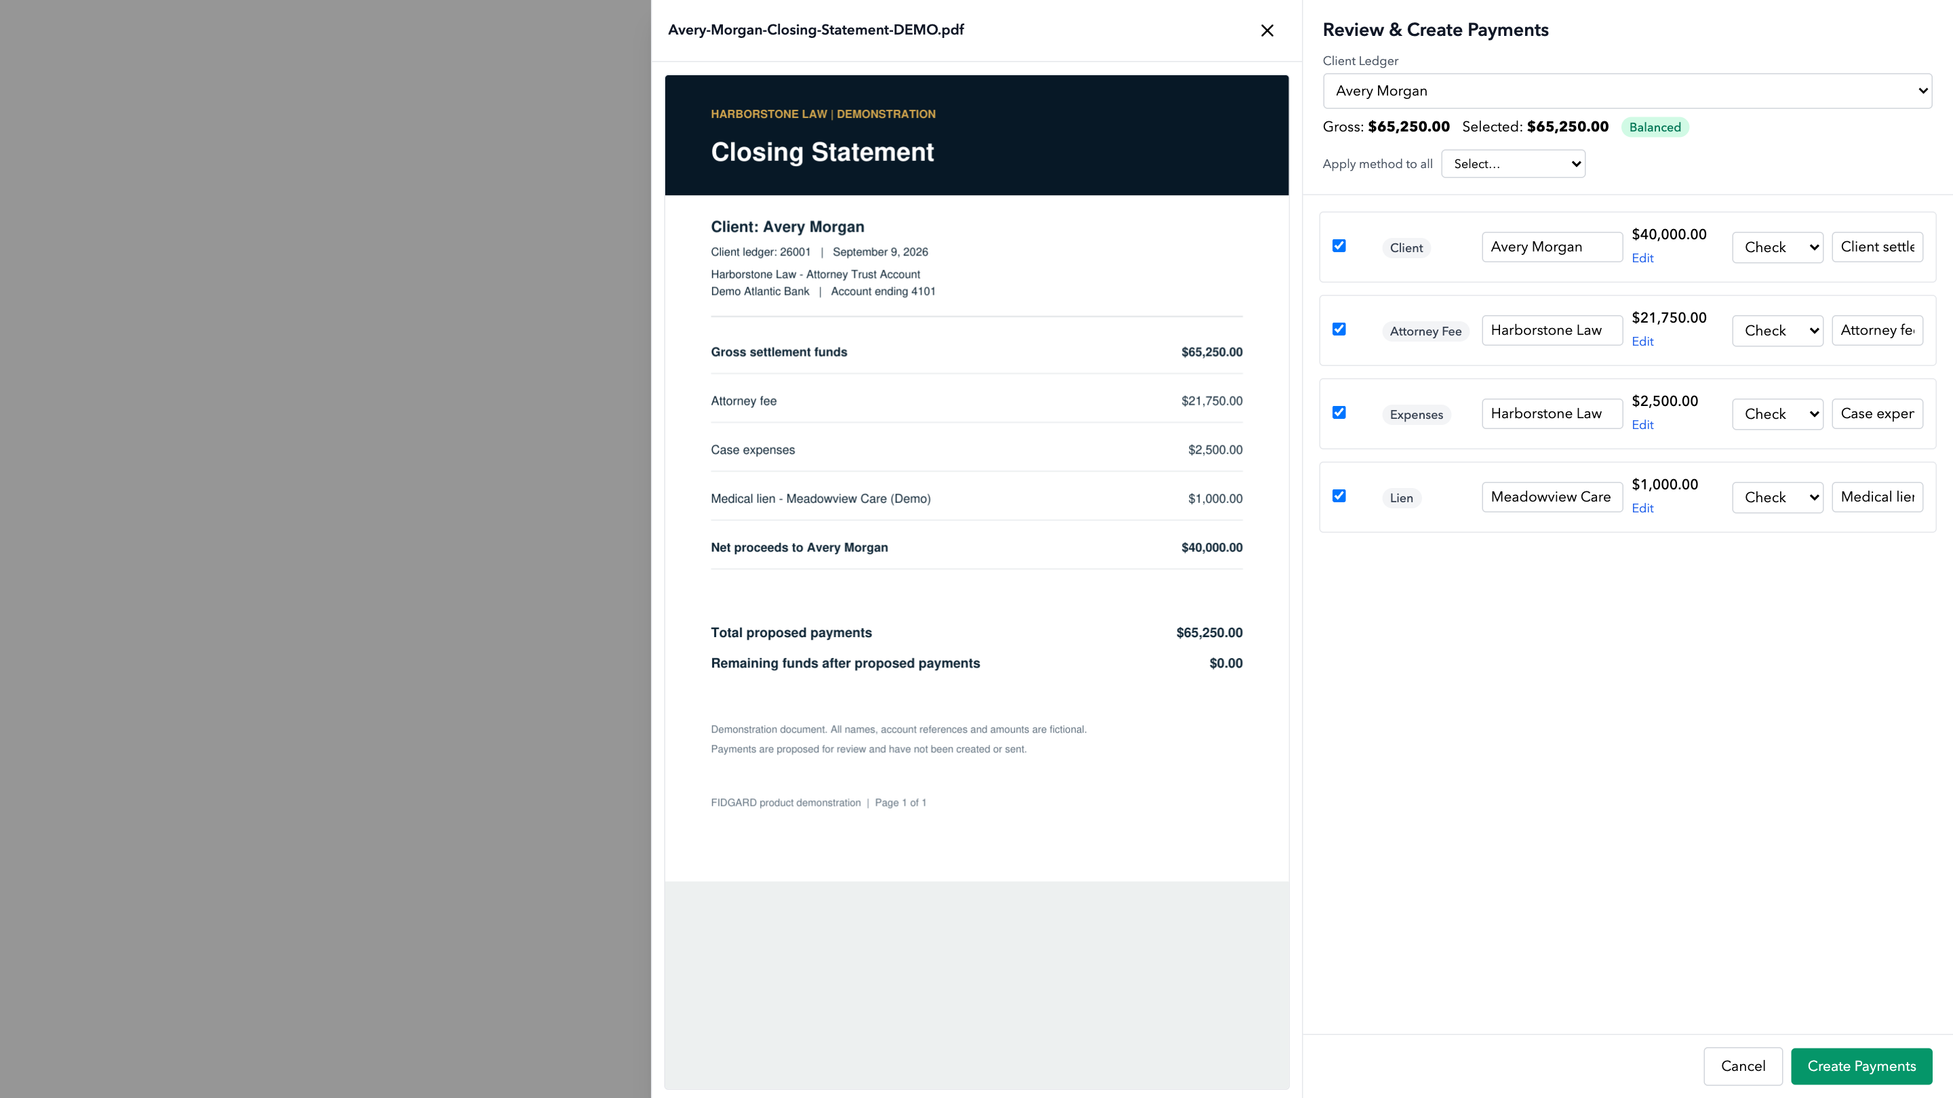Open the Client Ledger dropdown
This screenshot has height=1098, width=1953.
[1627, 91]
